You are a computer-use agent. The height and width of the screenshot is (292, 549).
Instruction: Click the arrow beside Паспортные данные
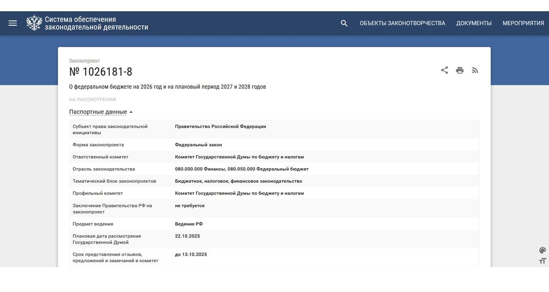click(131, 112)
